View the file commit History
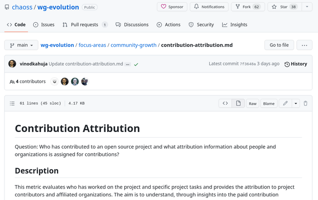Image resolution: width=318 pixels, height=200 pixels. pyautogui.click(x=295, y=64)
